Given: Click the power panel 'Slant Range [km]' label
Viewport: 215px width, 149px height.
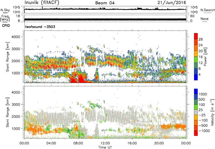Looking at the screenshot, I should tap(8, 57).
